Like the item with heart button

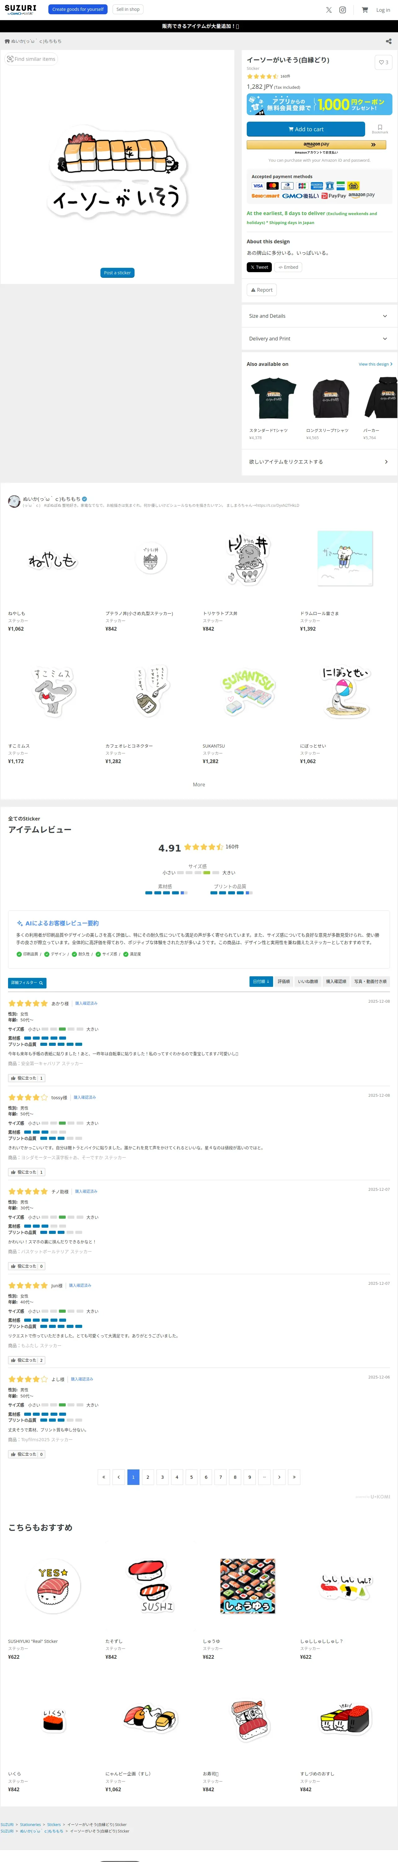(383, 62)
